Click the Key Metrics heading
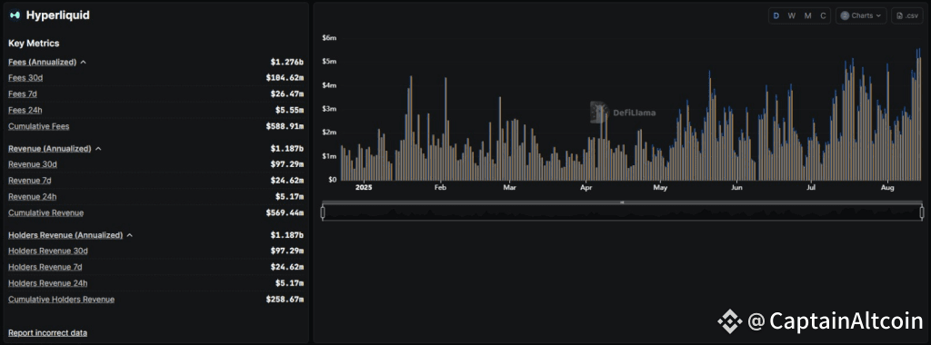Image resolution: width=931 pixels, height=345 pixels. (x=34, y=44)
